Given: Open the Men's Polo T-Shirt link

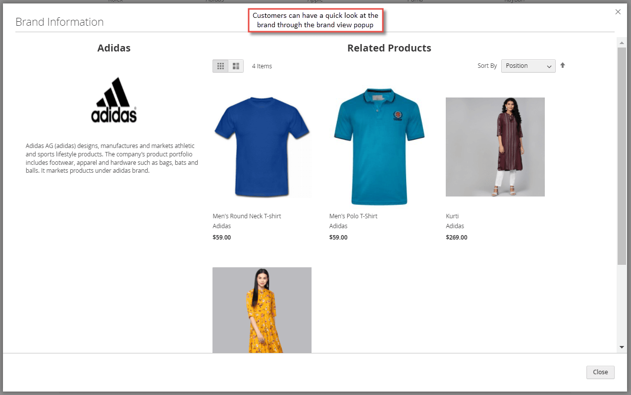Looking at the screenshot, I should click(x=353, y=216).
